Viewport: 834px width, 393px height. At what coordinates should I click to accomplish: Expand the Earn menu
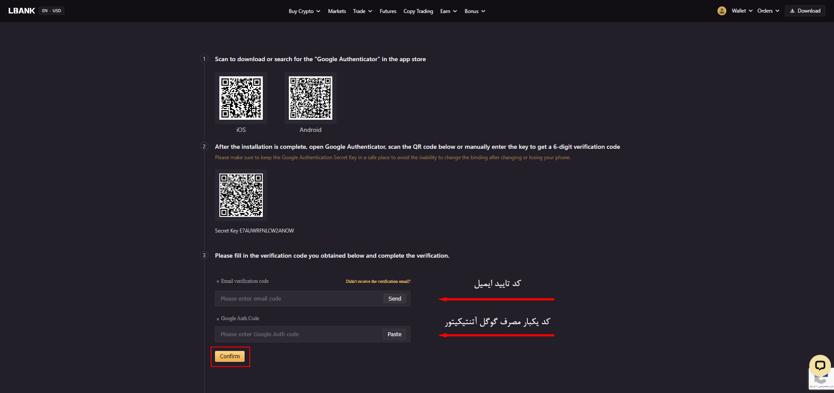click(449, 11)
